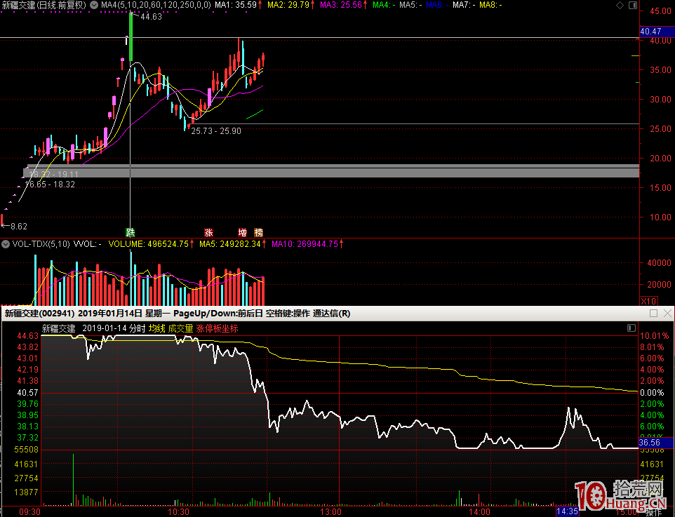
Task: Toggle the 成交量 volume label
Action: coord(180,328)
